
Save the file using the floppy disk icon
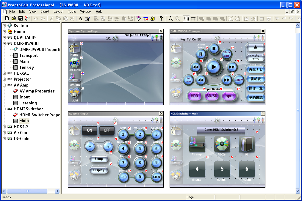click(x=21, y=19)
